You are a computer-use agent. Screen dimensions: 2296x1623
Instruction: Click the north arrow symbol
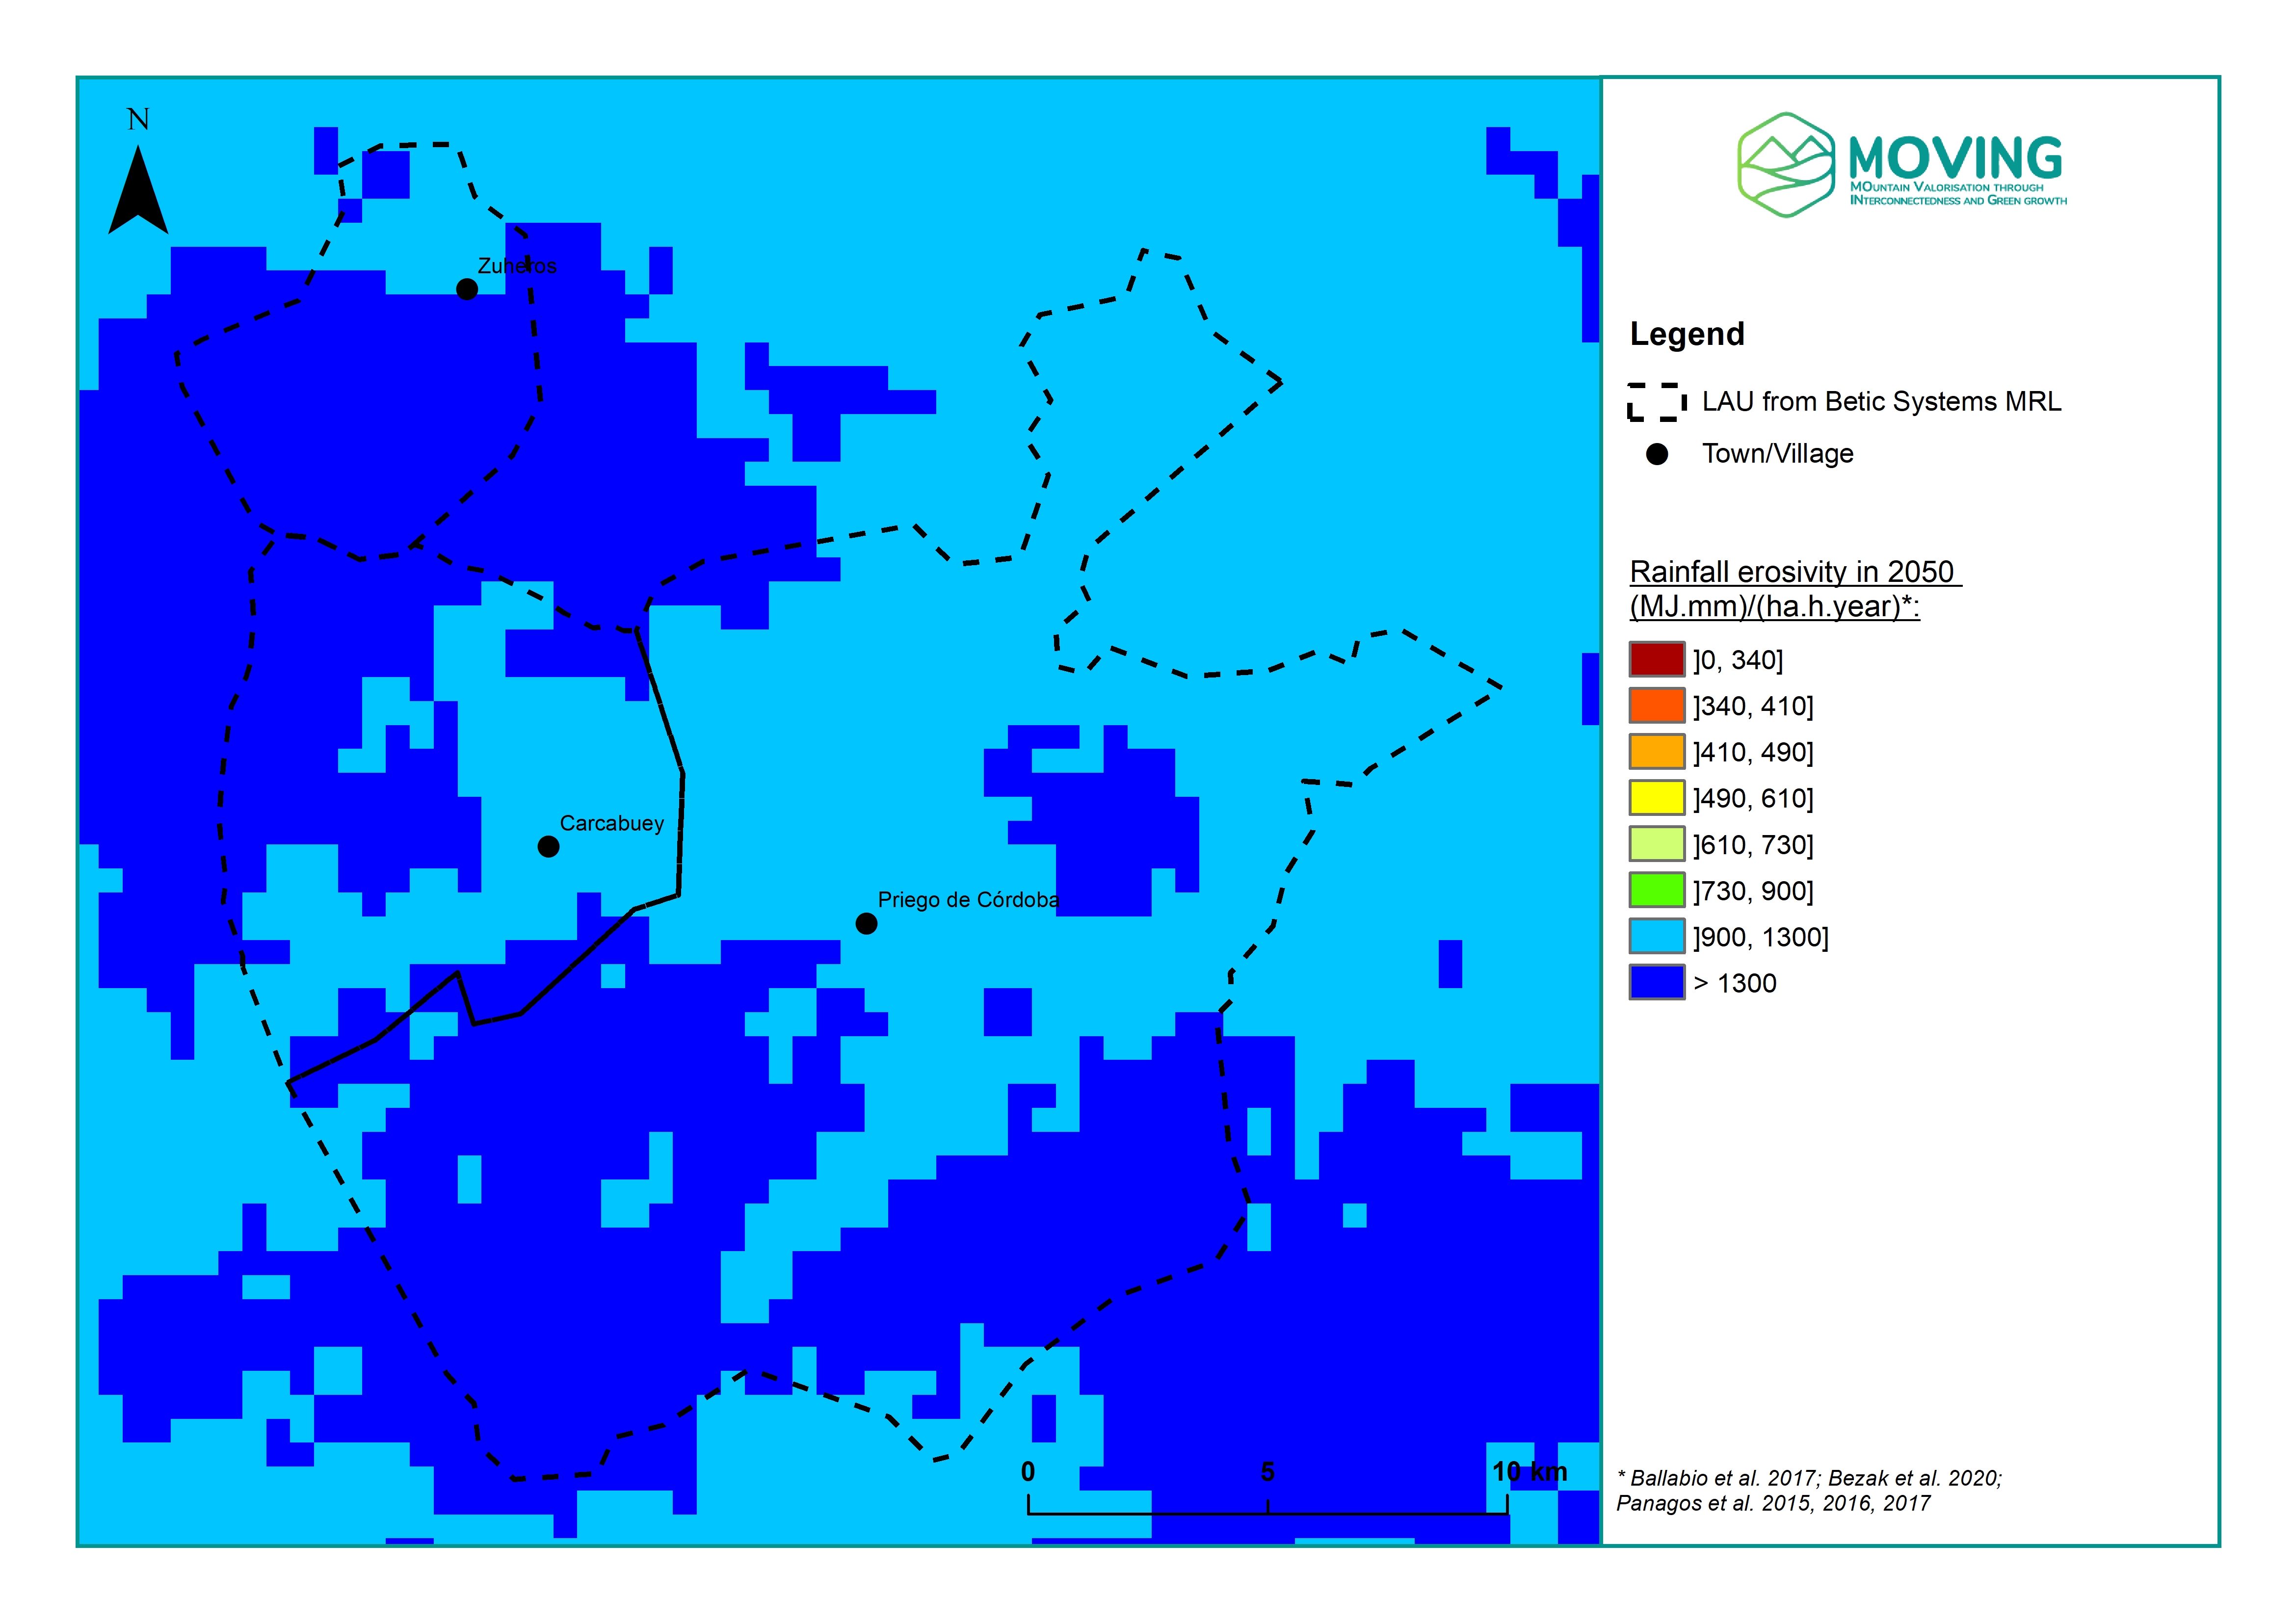click(x=138, y=190)
